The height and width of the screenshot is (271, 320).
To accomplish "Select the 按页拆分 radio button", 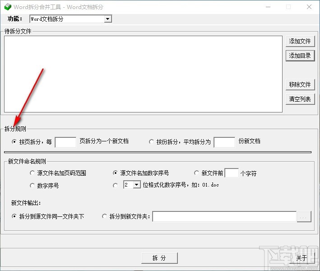I will pos(14,141).
